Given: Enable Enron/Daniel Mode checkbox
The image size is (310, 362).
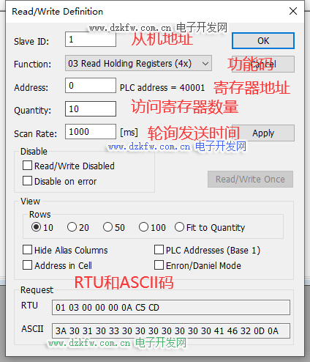Looking at the screenshot, I should click(159, 265).
